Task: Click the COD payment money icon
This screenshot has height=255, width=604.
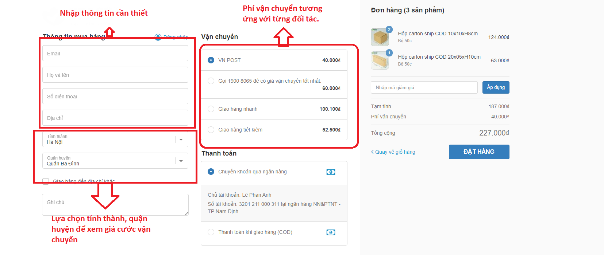Action: pos(331,232)
